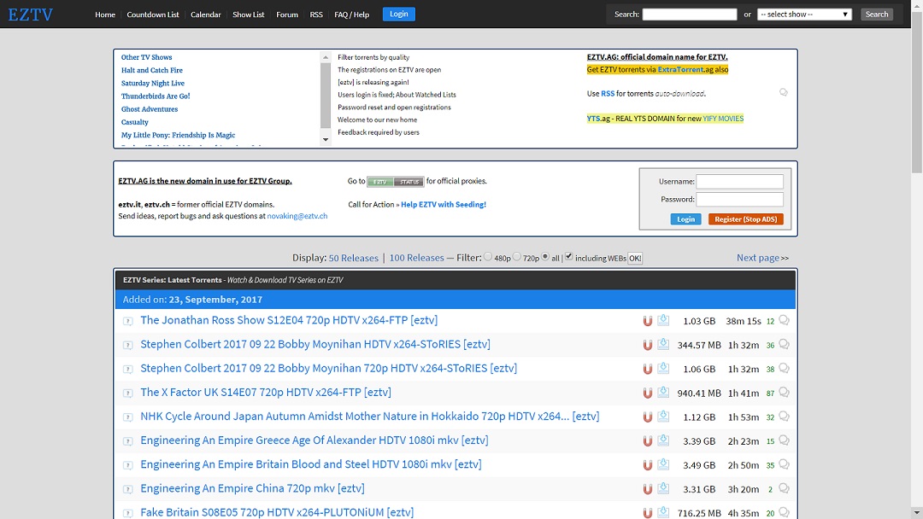Image resolution: width=923 pixels, height=519 pixels.
Task: Uncheck the including WEBs checkbox
Action: coord(568,256)
